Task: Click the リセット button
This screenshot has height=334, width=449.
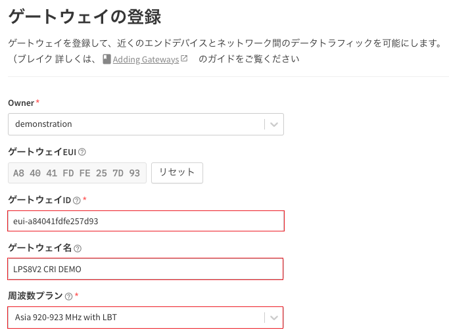Action: (x=177, y=173)
